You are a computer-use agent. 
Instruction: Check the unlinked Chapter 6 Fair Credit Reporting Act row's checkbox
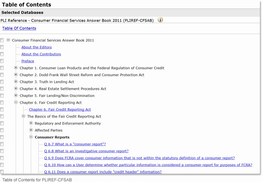[2, 102]
